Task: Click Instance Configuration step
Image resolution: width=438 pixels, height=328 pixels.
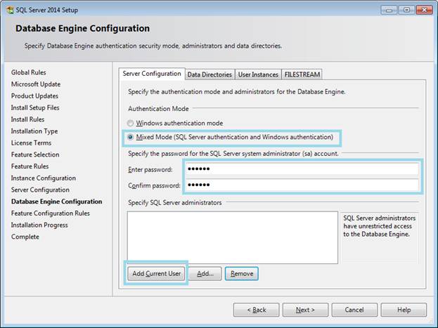Action: (44, 178)
